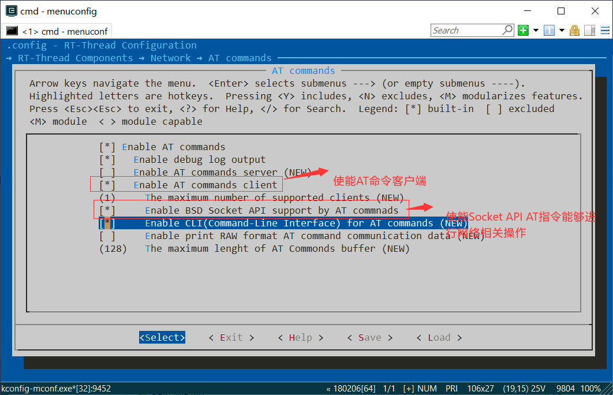This screenshot has width=613, height=395.
Task: Click 'Network' in the breadcrumb path
Action: point(171,58)
